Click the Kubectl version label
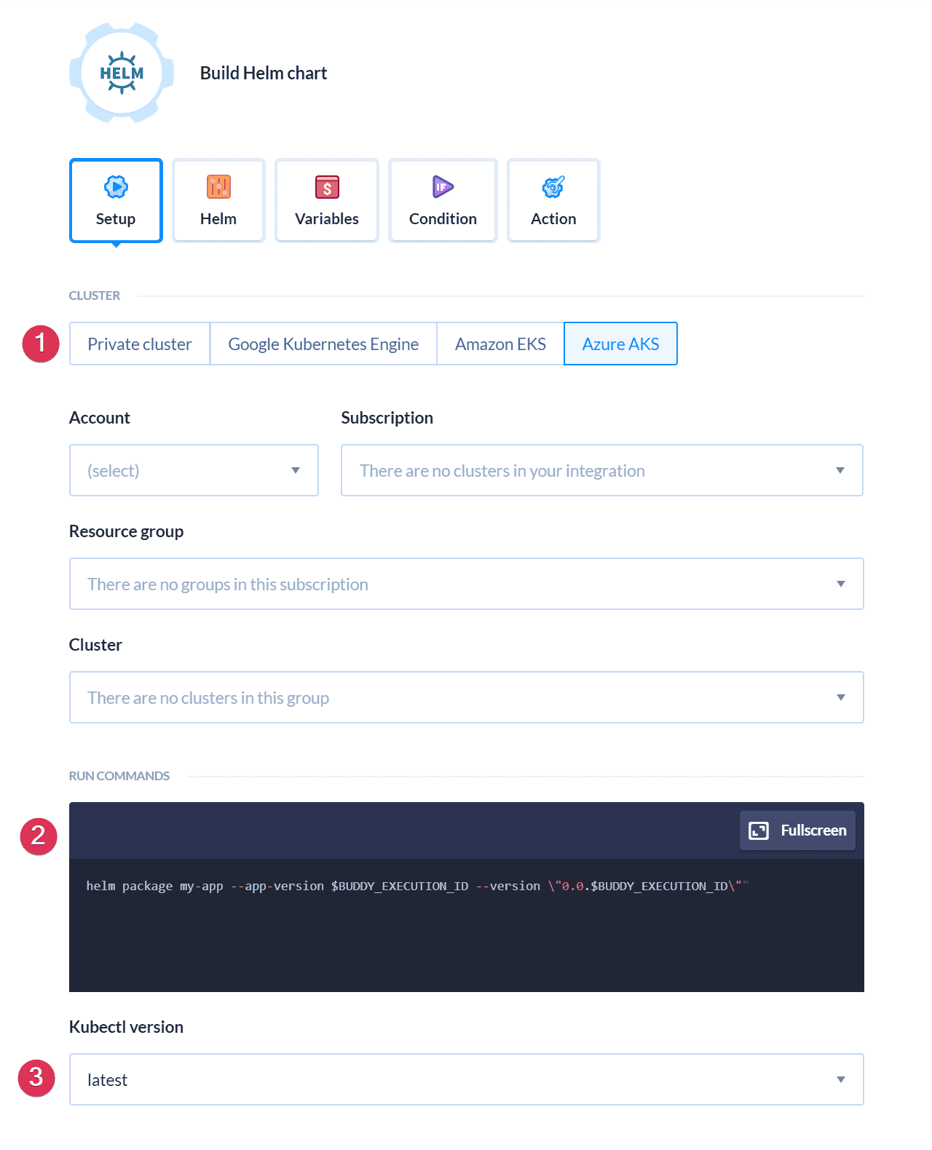This screenshot has width=932, height=1150. tap(126, 1027)
